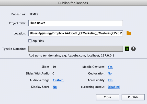The image size is (147, 104).
Task: Open the green Typekit Tk icon
Action: [x=127, y=49]
